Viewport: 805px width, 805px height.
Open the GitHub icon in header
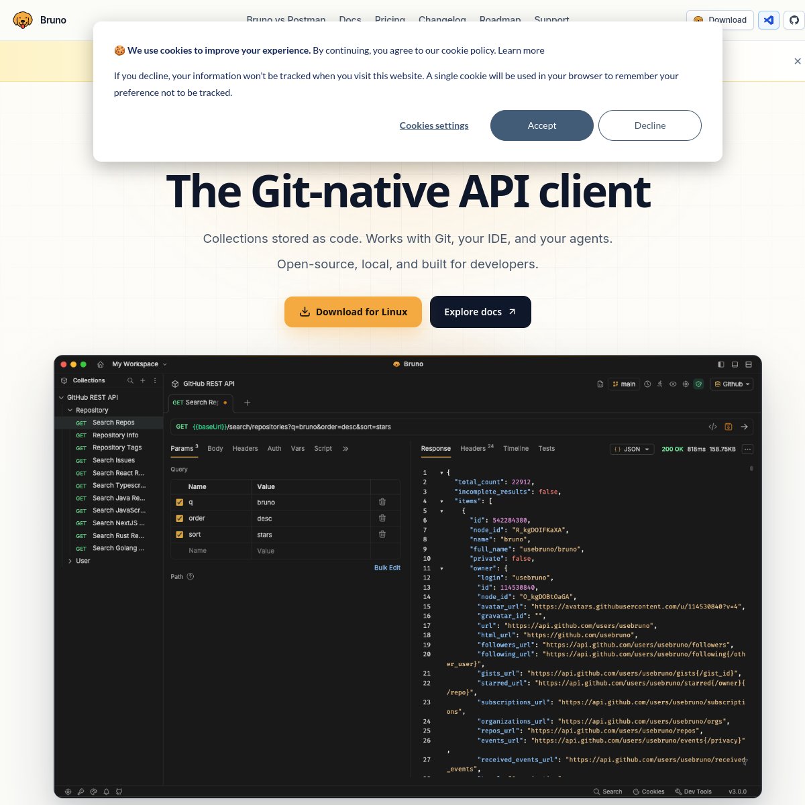(x=794, y=20)
